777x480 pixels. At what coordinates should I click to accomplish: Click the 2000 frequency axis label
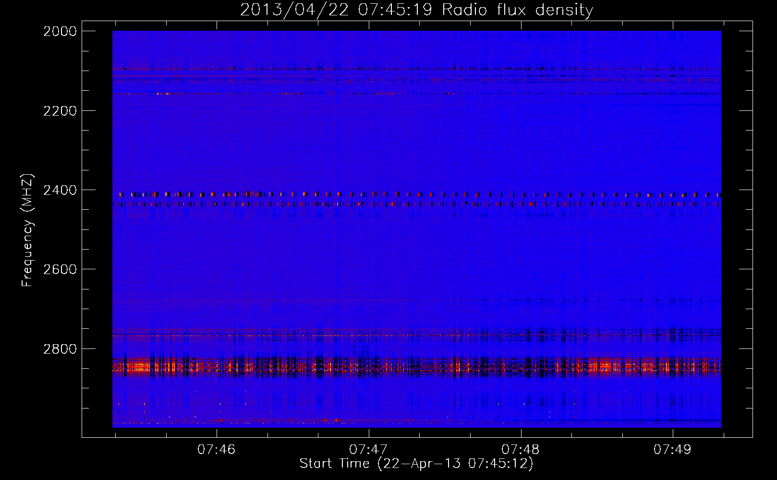[60, 31]
